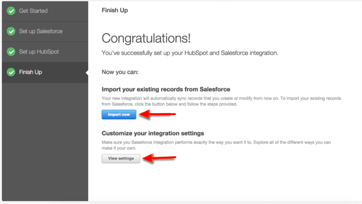Screen dimensions: 362x204
Task: Click the active-step pointer notch on Finish Up
Action: tap(86, 73)
